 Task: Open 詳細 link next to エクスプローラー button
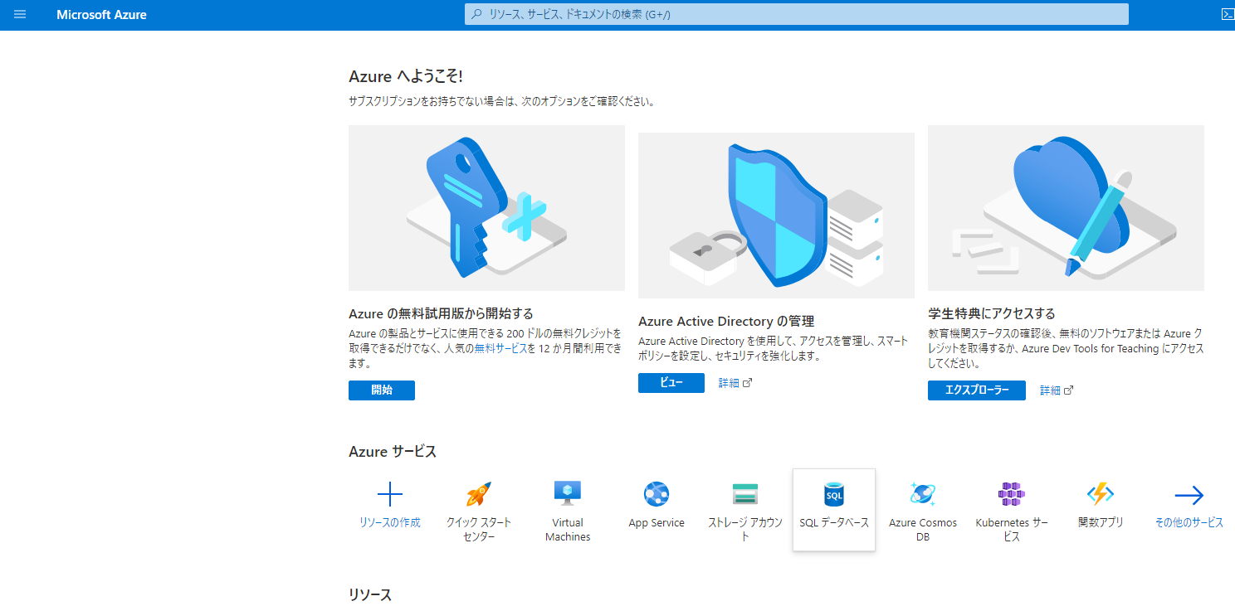tap(1057, 390)
